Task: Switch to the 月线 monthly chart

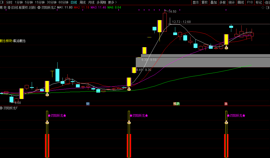Action: 91,2
